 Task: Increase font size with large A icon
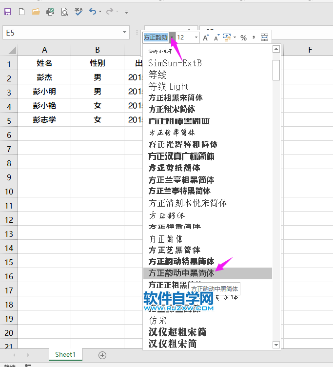206,38
